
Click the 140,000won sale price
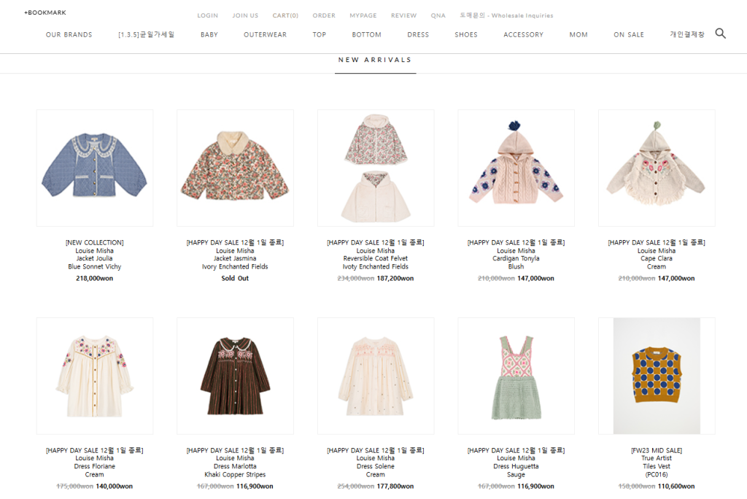click(114, 486)
